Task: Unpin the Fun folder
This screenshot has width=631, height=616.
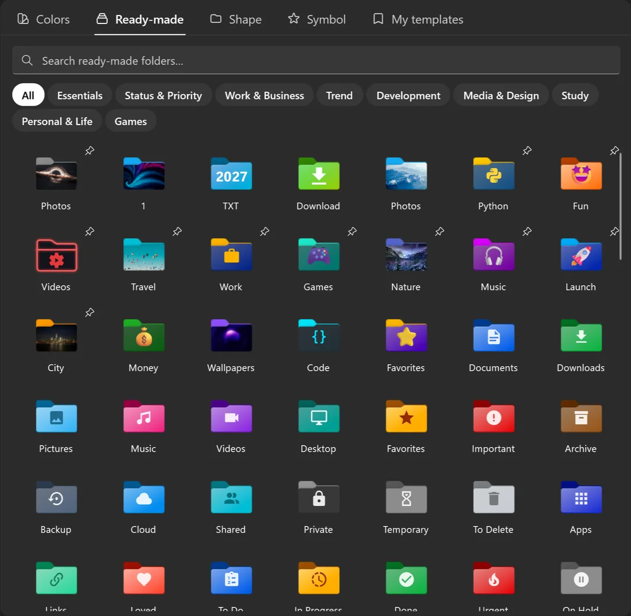Action: 614,150
